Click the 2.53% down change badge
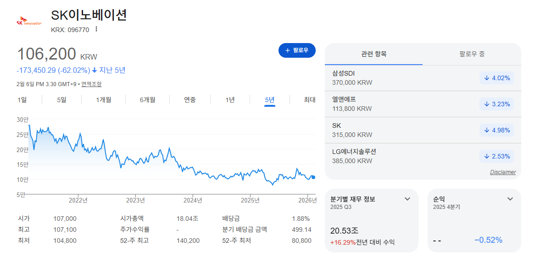535x257 pixels. coord(496,156)
